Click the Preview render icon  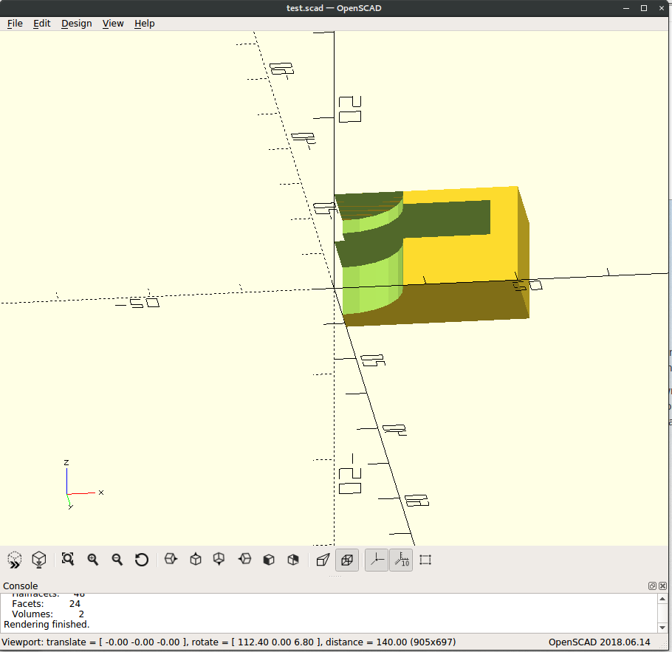[x=15, y=560]
